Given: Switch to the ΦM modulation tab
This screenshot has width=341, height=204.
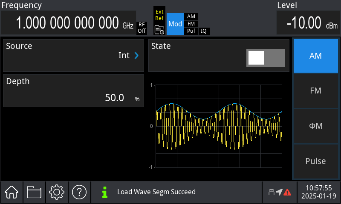Looking at the screenshot, I should 315,126.
